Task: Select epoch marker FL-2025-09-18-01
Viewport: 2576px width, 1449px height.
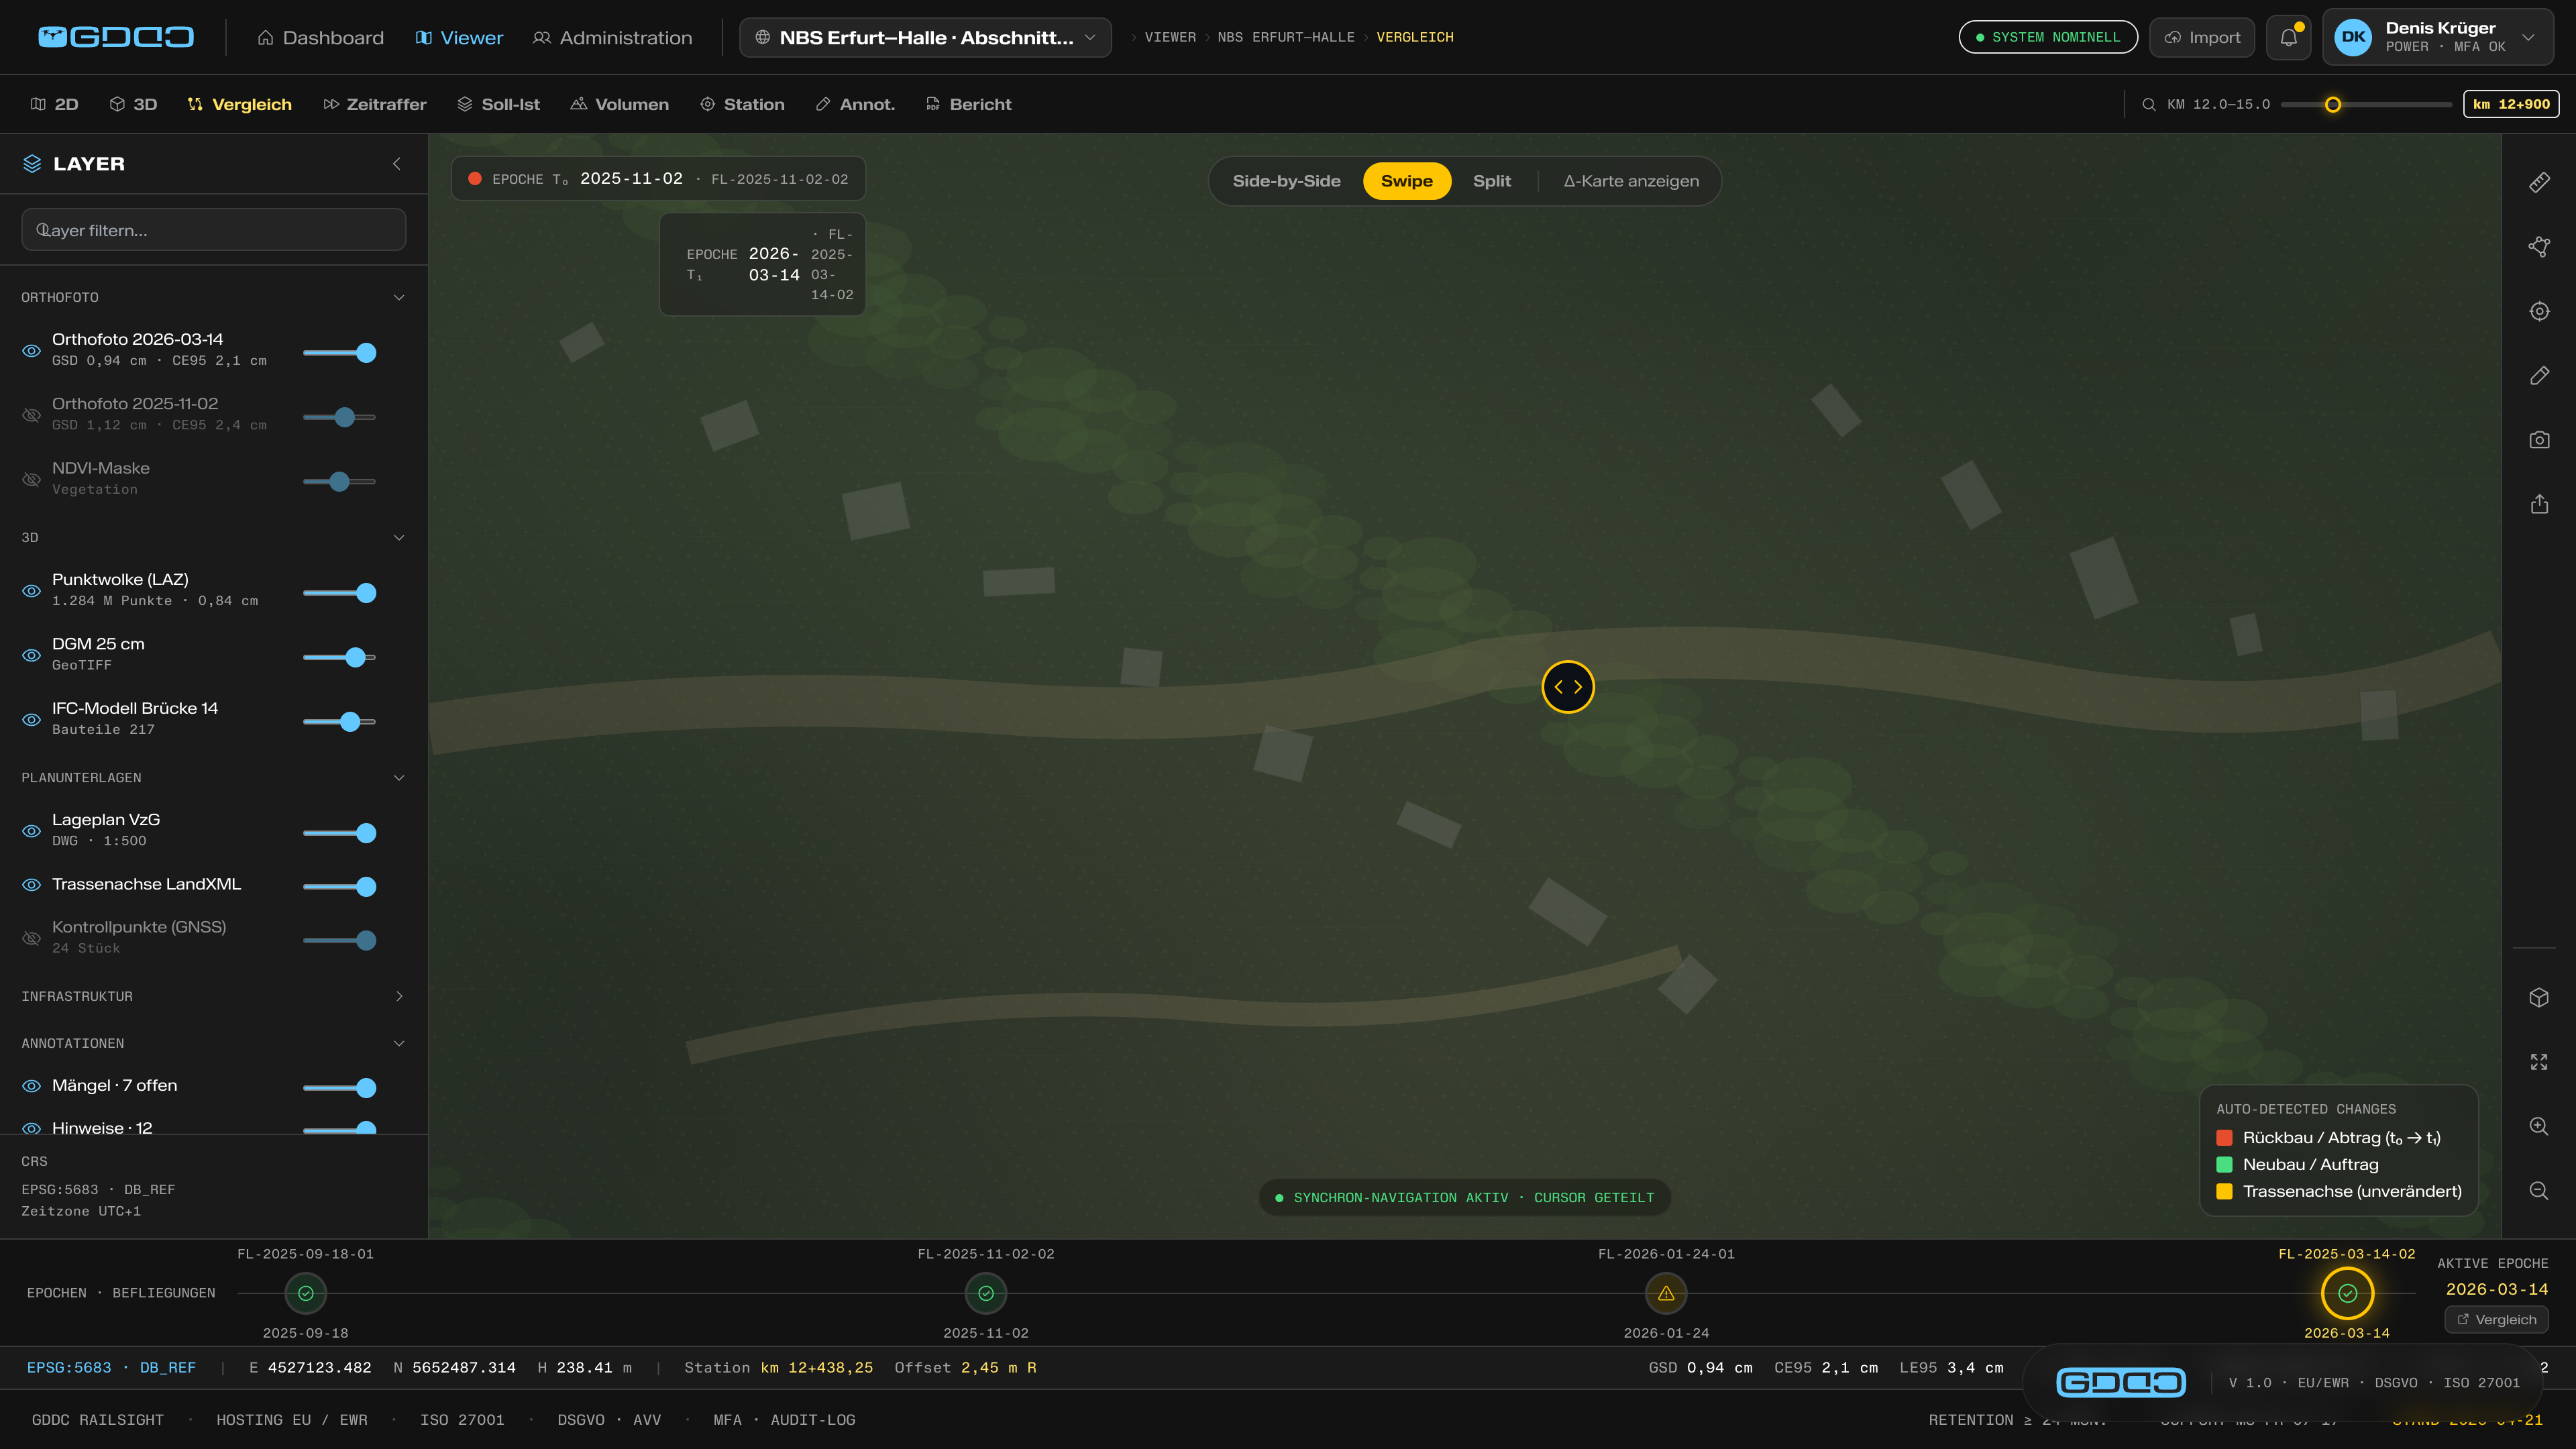Action: 306,1294
